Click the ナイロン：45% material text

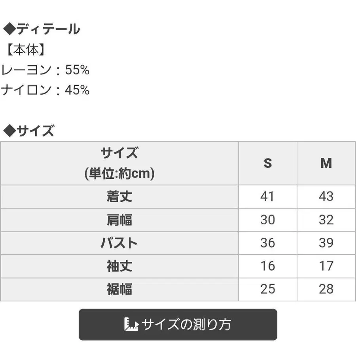click(45, 90)
